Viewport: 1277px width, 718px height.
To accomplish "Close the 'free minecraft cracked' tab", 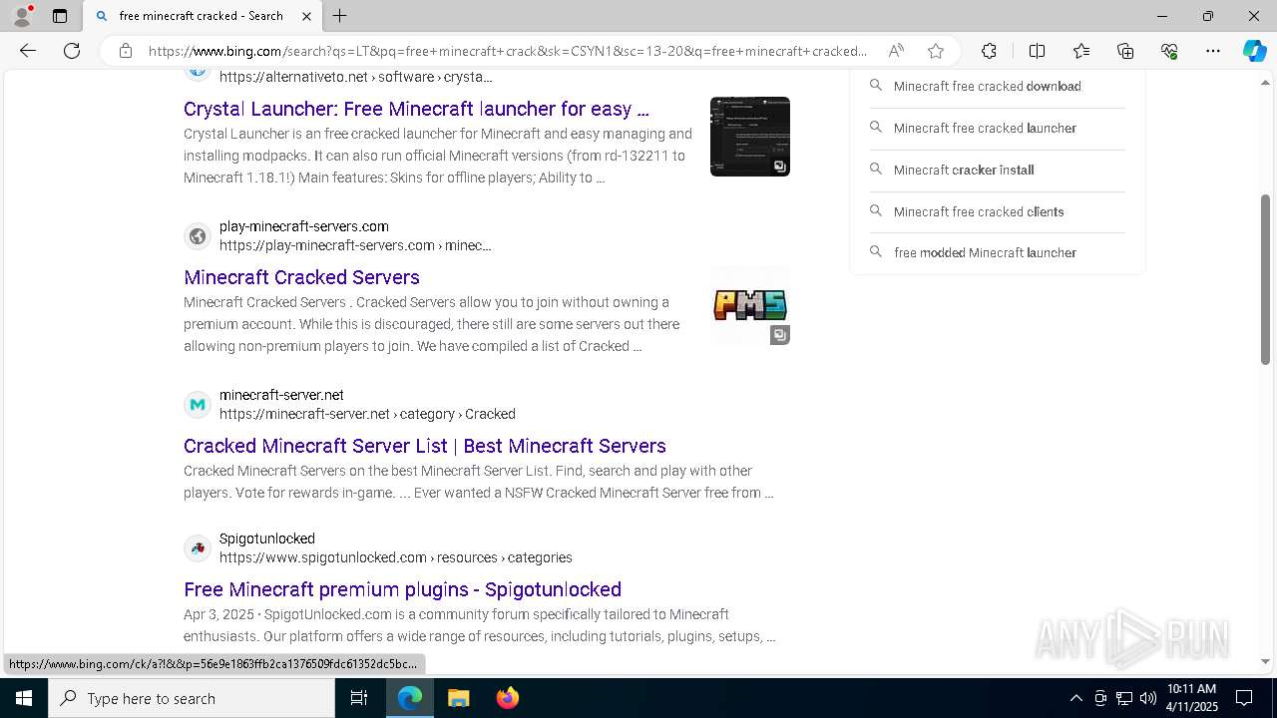I will click(307, 16).
